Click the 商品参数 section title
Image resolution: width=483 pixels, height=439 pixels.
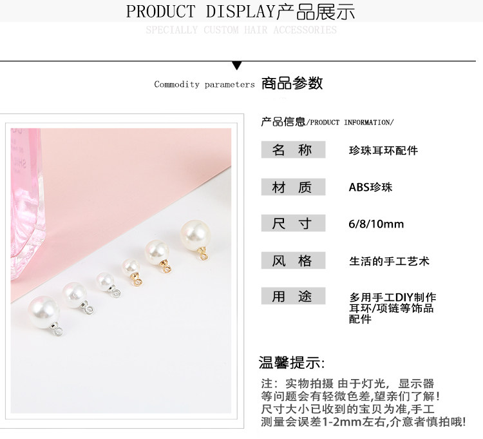(x=292, y=83)
